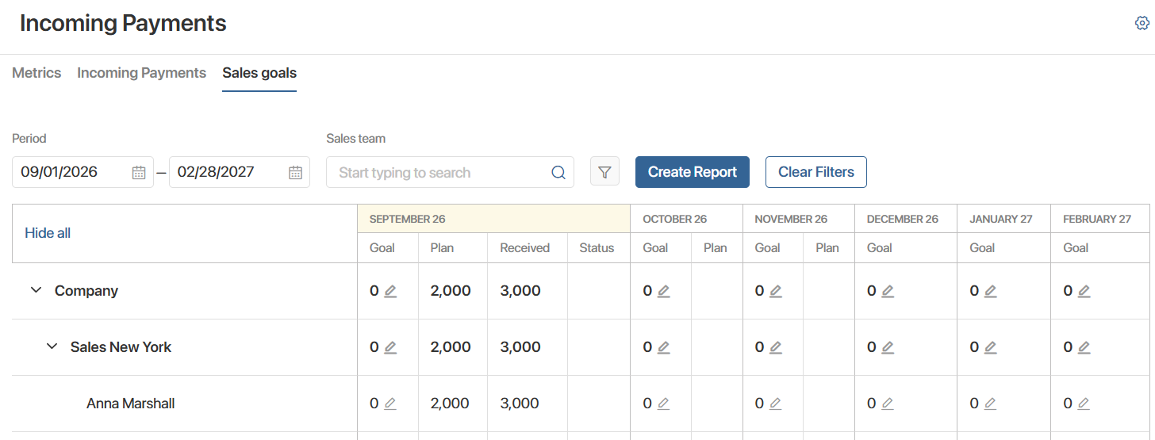This screenshot has height=440, width=1155.
Task: Open the filter funnel button
Action: (x=604, y=171)
